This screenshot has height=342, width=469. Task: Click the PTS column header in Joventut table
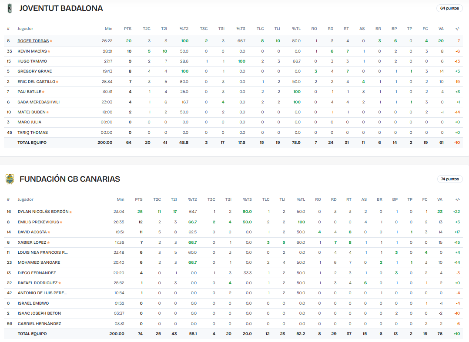tap(127, 29)
